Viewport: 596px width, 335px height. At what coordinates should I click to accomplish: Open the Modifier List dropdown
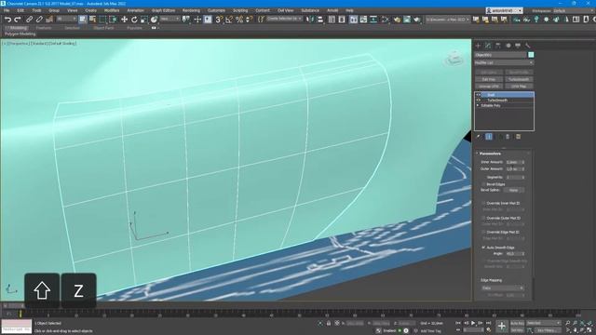click(x=504, y=62)
